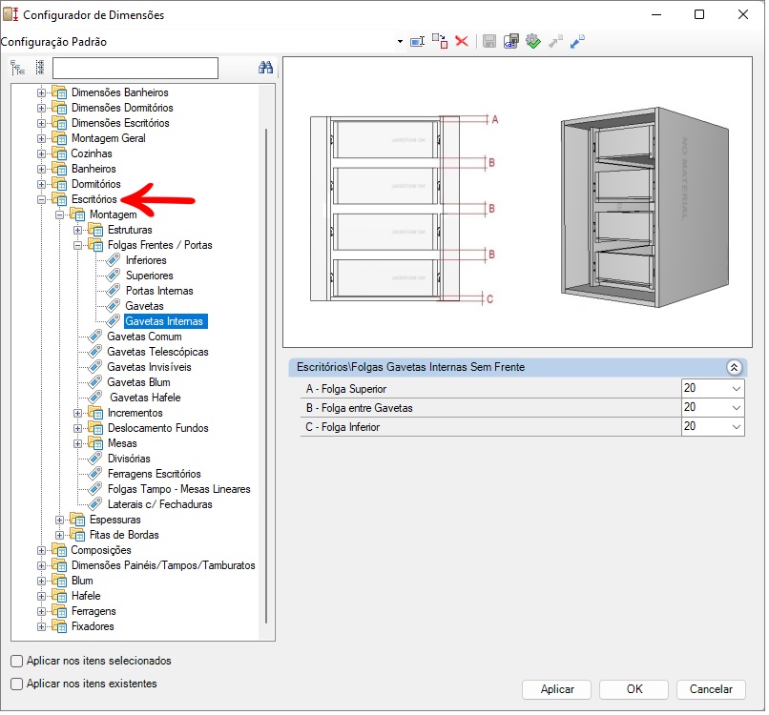Click the tree search input field
Image resolution: width=769 pixels, height=715 pixels.
coord(135,68)
